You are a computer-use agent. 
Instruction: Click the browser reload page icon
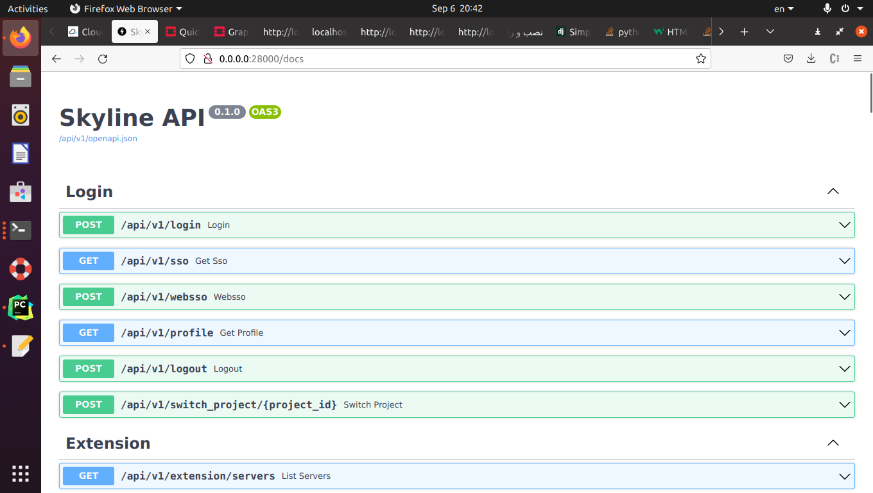[103, 59]
